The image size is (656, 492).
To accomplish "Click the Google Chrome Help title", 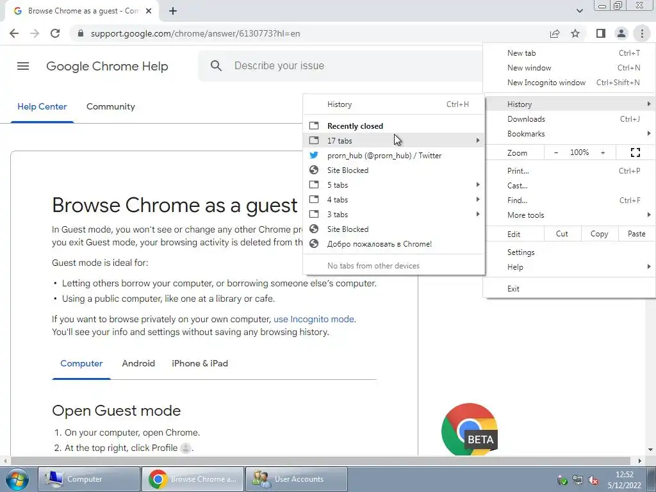I will (x=107, y=66).
